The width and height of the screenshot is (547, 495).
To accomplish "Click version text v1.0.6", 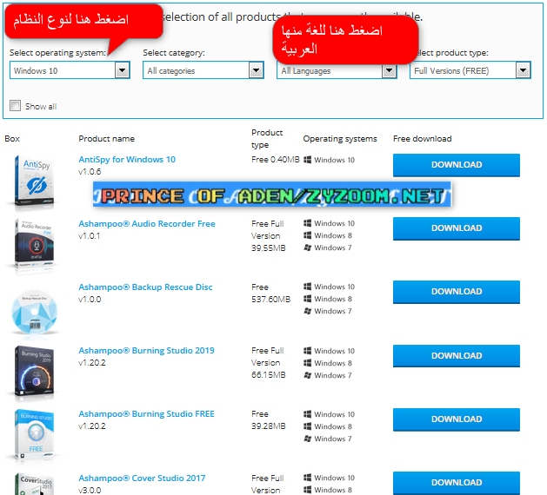I will click(x=90, y=172).
